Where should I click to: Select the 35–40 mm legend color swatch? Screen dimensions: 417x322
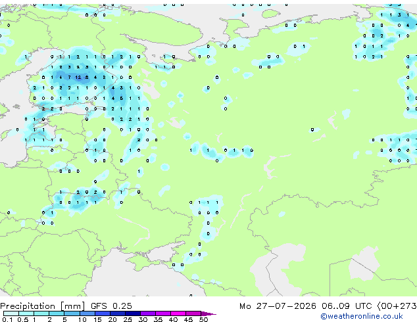point(163,313)
